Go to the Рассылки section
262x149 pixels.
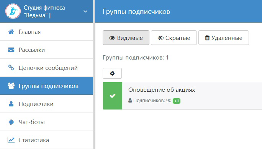tap(46, 50)
